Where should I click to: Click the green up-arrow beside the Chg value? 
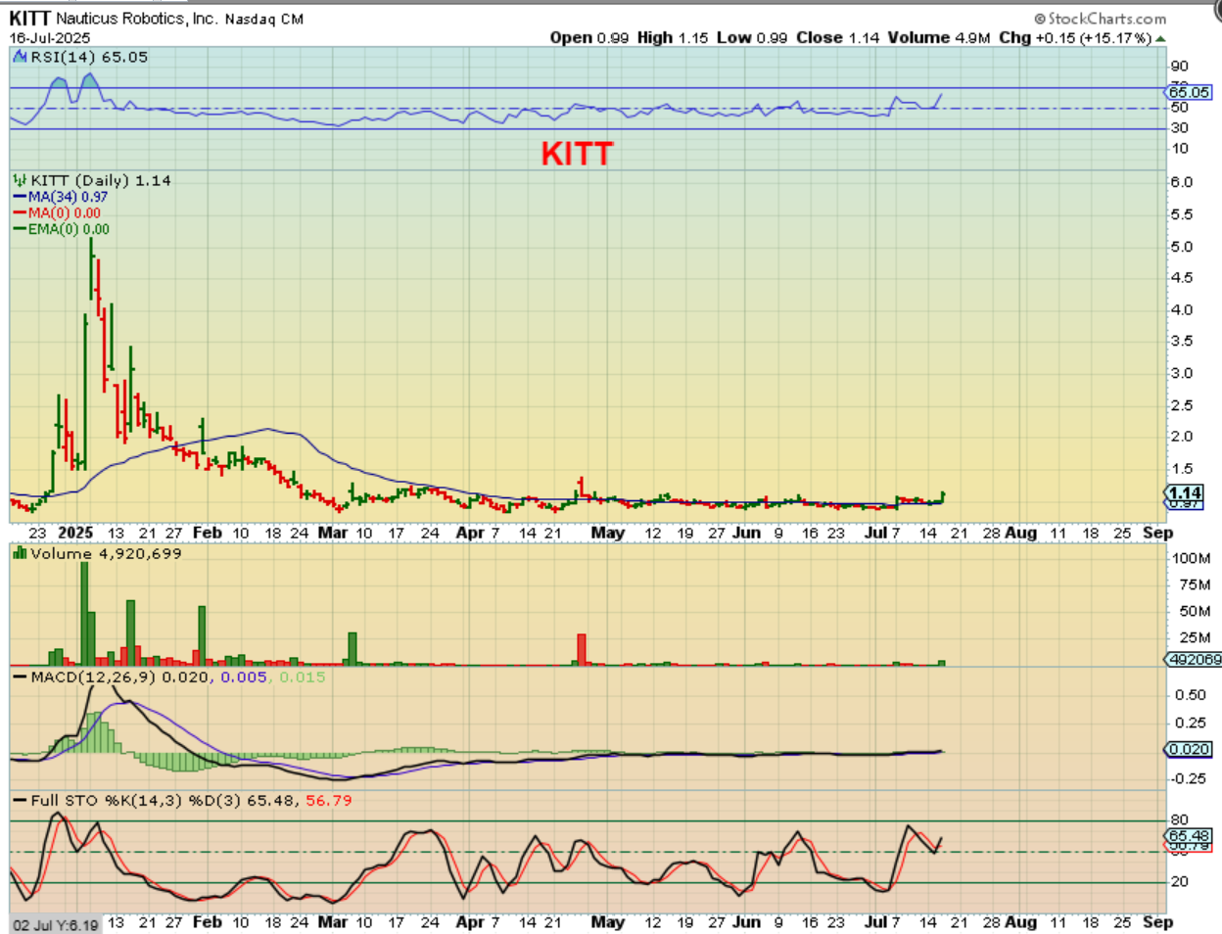tap(1160, 38)
